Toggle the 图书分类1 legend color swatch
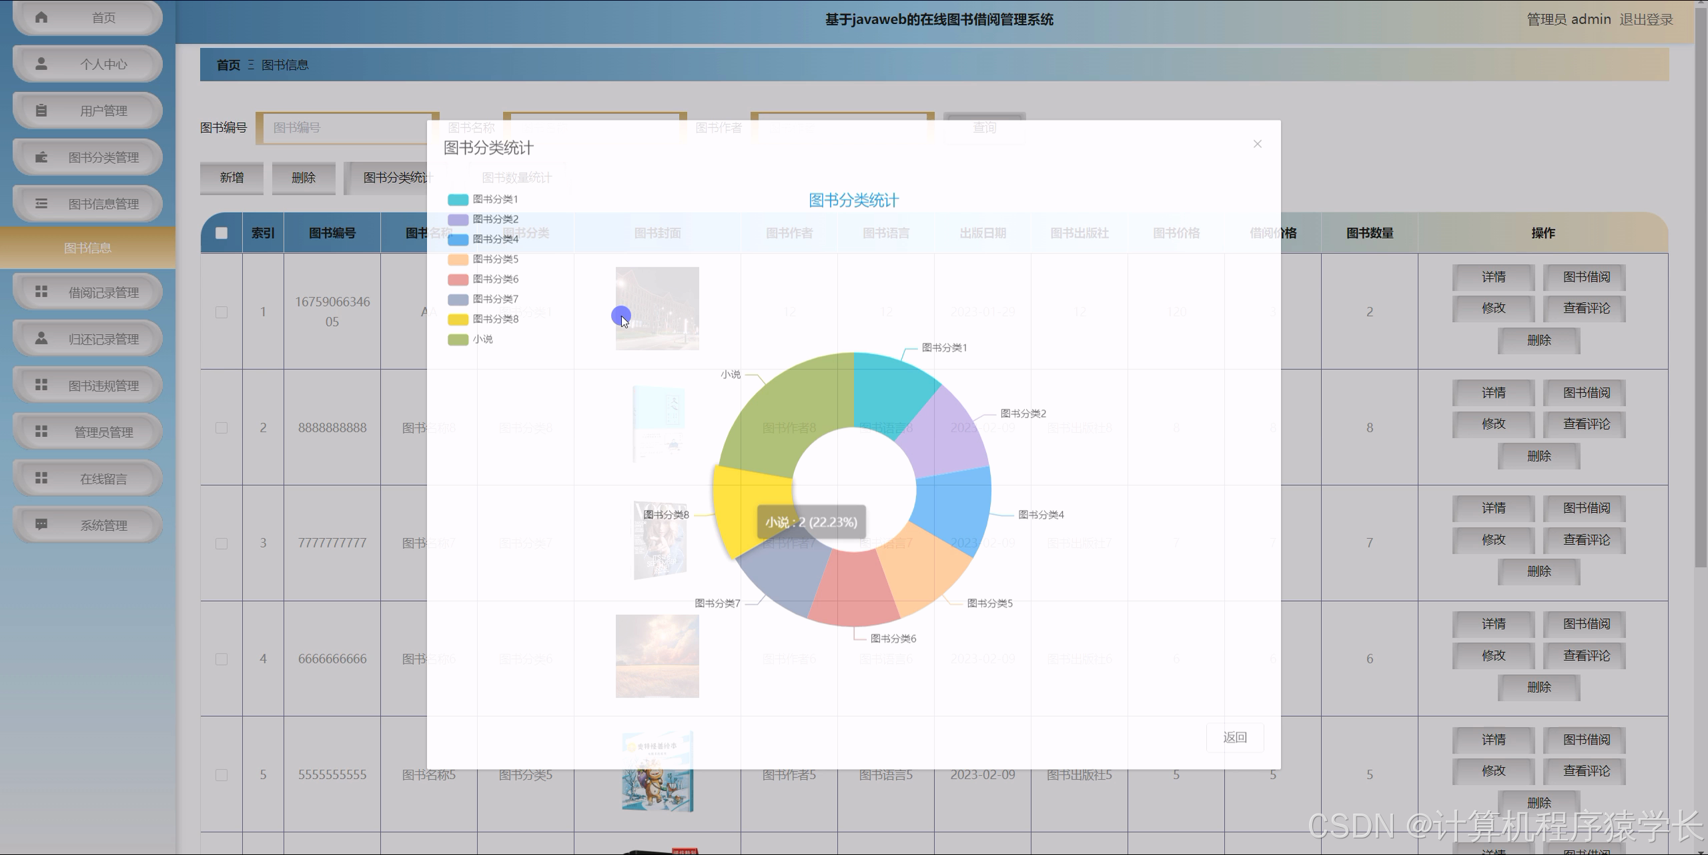Image resolution: width=1708 pixels, height=855 pixels. pos(458,199)
